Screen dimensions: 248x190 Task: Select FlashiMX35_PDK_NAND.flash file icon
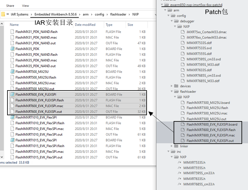[x=12, y=55]
